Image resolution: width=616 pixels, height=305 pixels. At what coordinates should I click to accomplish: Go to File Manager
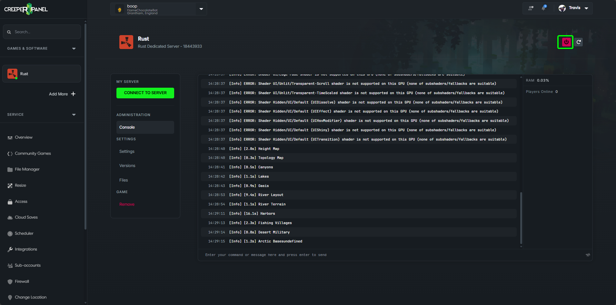(27, 169)
